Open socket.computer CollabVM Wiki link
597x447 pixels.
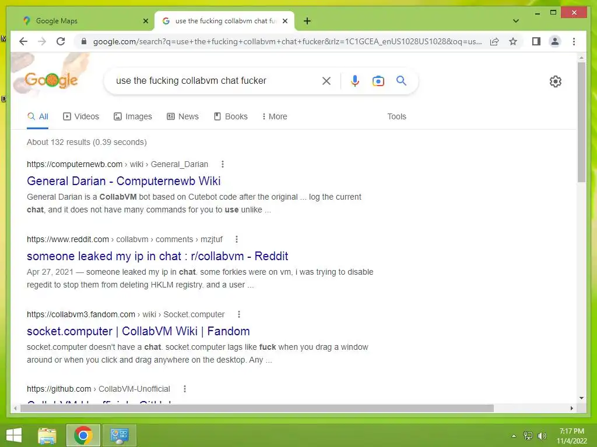pos(138,331)
